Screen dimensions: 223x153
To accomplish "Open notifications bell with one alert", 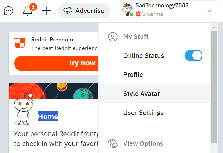I will pyautogui.click(x=27, y=11).
